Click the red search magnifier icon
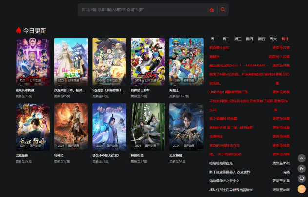The width and height of the screenshot is (308, 197). coord(223,9)
